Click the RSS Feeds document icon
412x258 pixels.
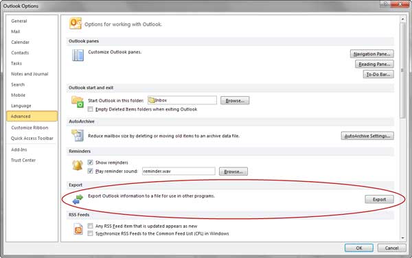(x=78, y=229)
